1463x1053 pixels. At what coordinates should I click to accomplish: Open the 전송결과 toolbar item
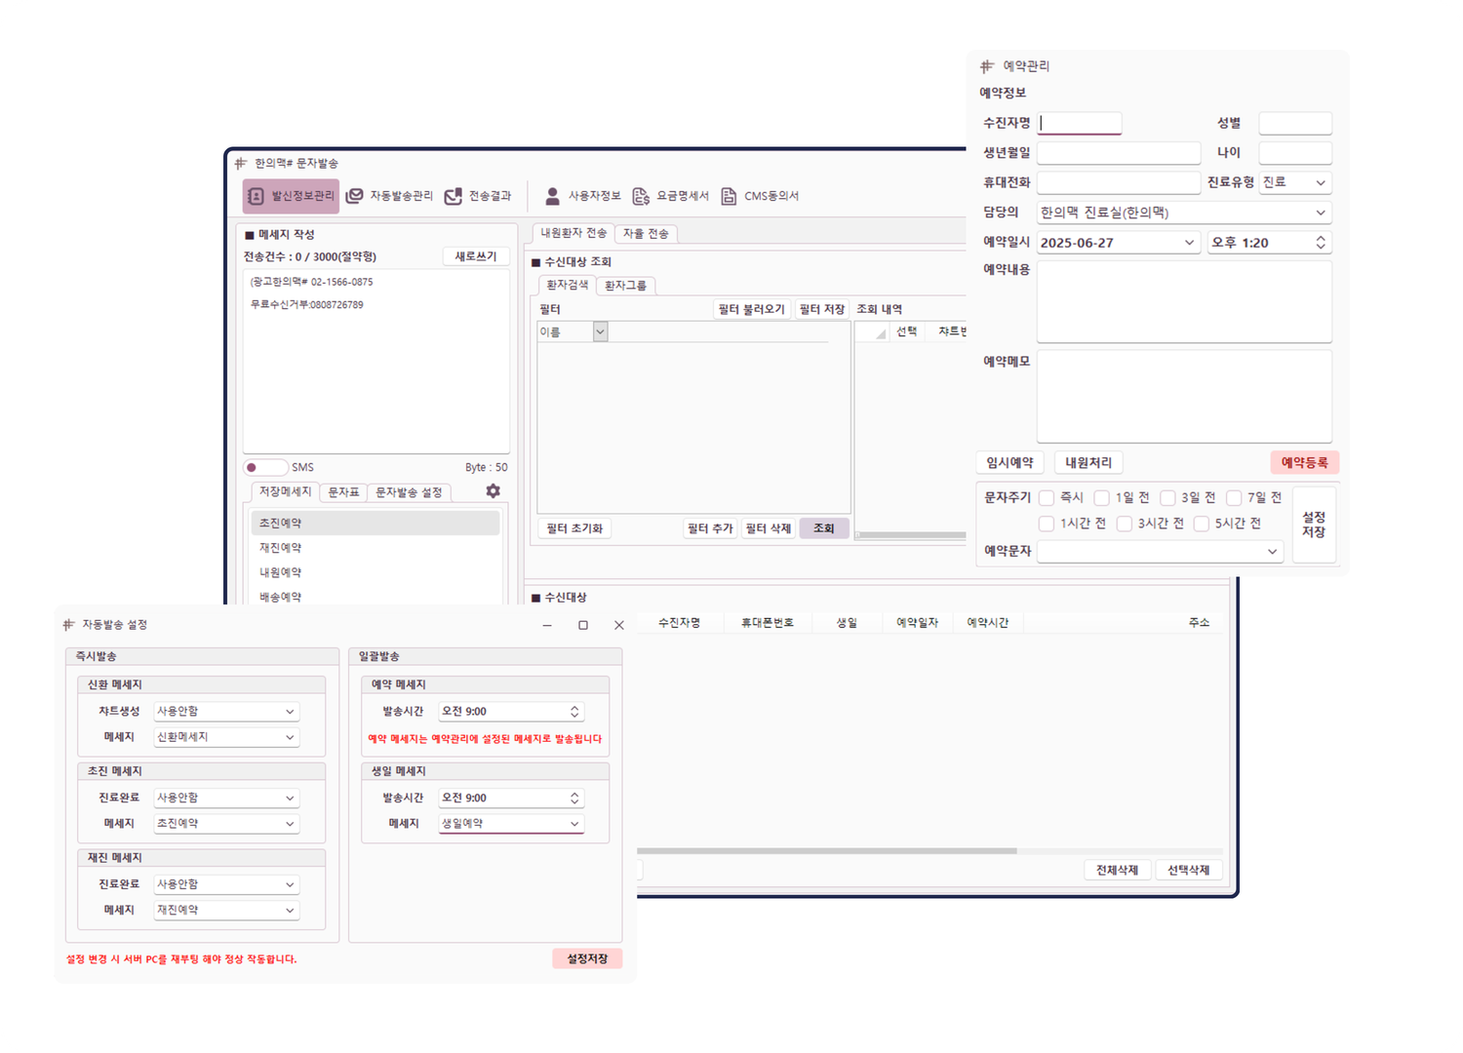(x=478, y=196)
